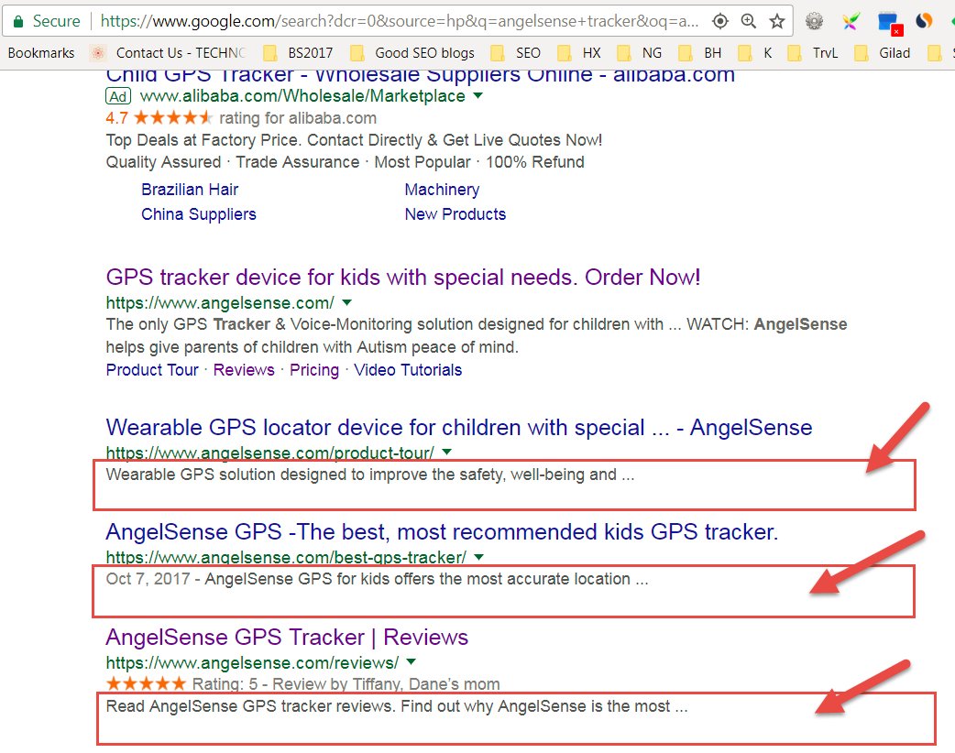Click the 'Read AngelSense GPS tracker reviews' snippet
Viewport: 955px width, 753px height.
pyautogui.click(x=397, y=706)
